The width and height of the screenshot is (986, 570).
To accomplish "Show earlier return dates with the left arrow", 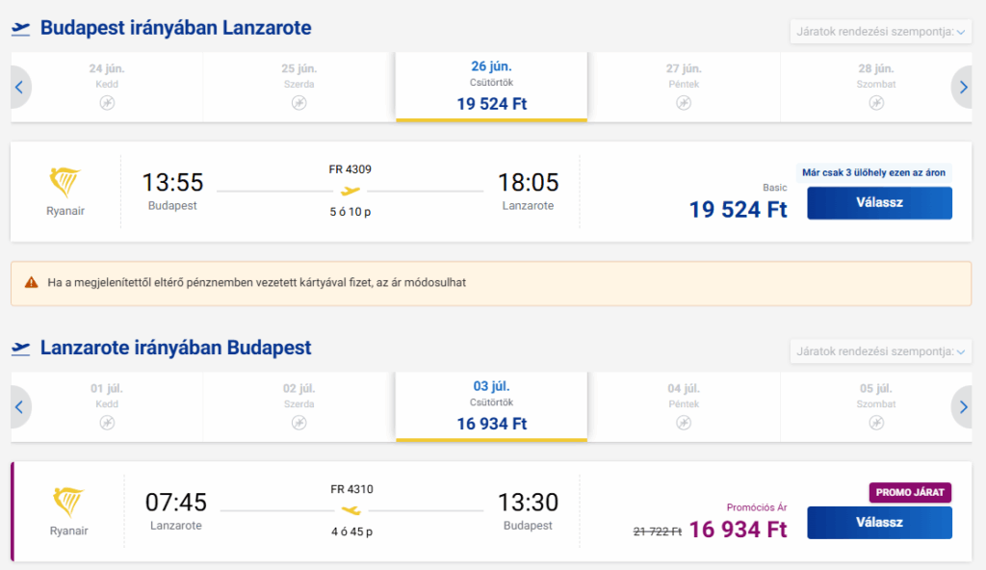I will 20,407.
